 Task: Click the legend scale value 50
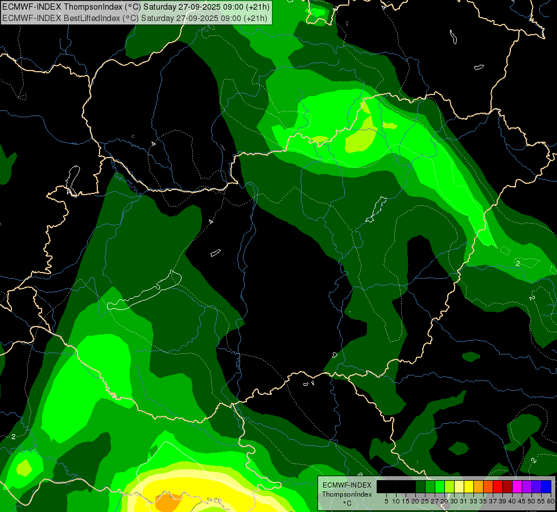(531, 501)
